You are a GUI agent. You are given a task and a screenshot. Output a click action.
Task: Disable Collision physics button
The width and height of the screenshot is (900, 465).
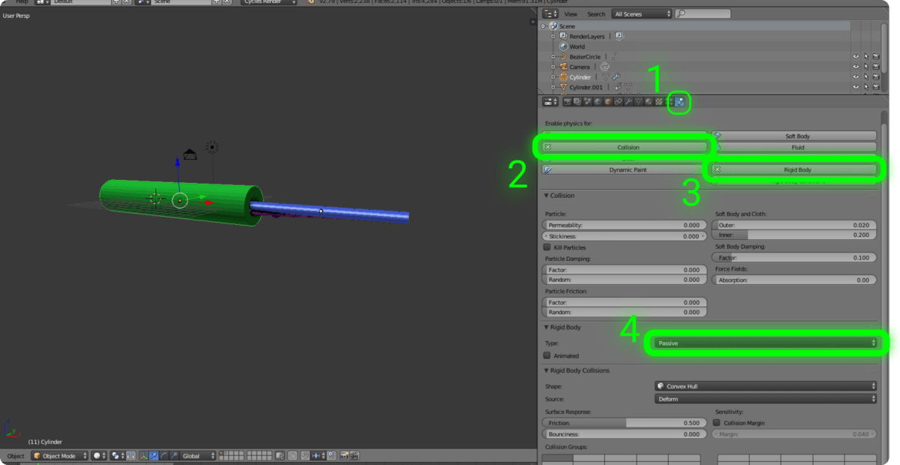click(625, 147)
